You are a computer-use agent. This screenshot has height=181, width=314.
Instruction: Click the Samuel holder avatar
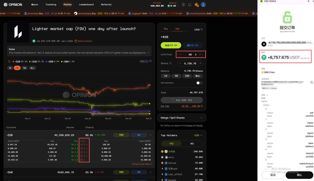click(166, 163)
